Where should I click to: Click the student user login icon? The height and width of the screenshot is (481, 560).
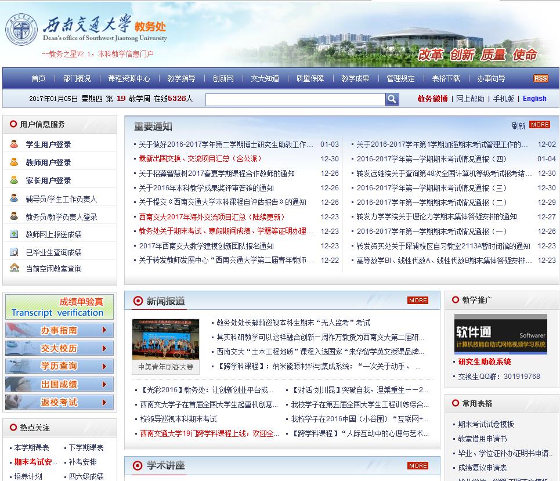point(14,144)
